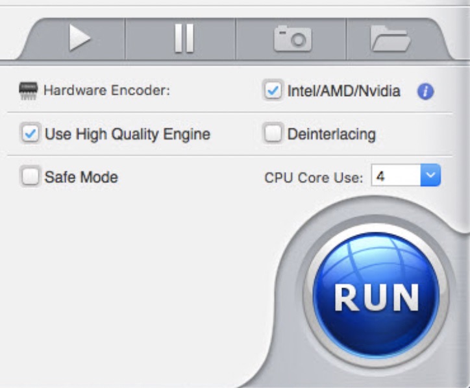Start conversion with the RUN button

point(376,295)
